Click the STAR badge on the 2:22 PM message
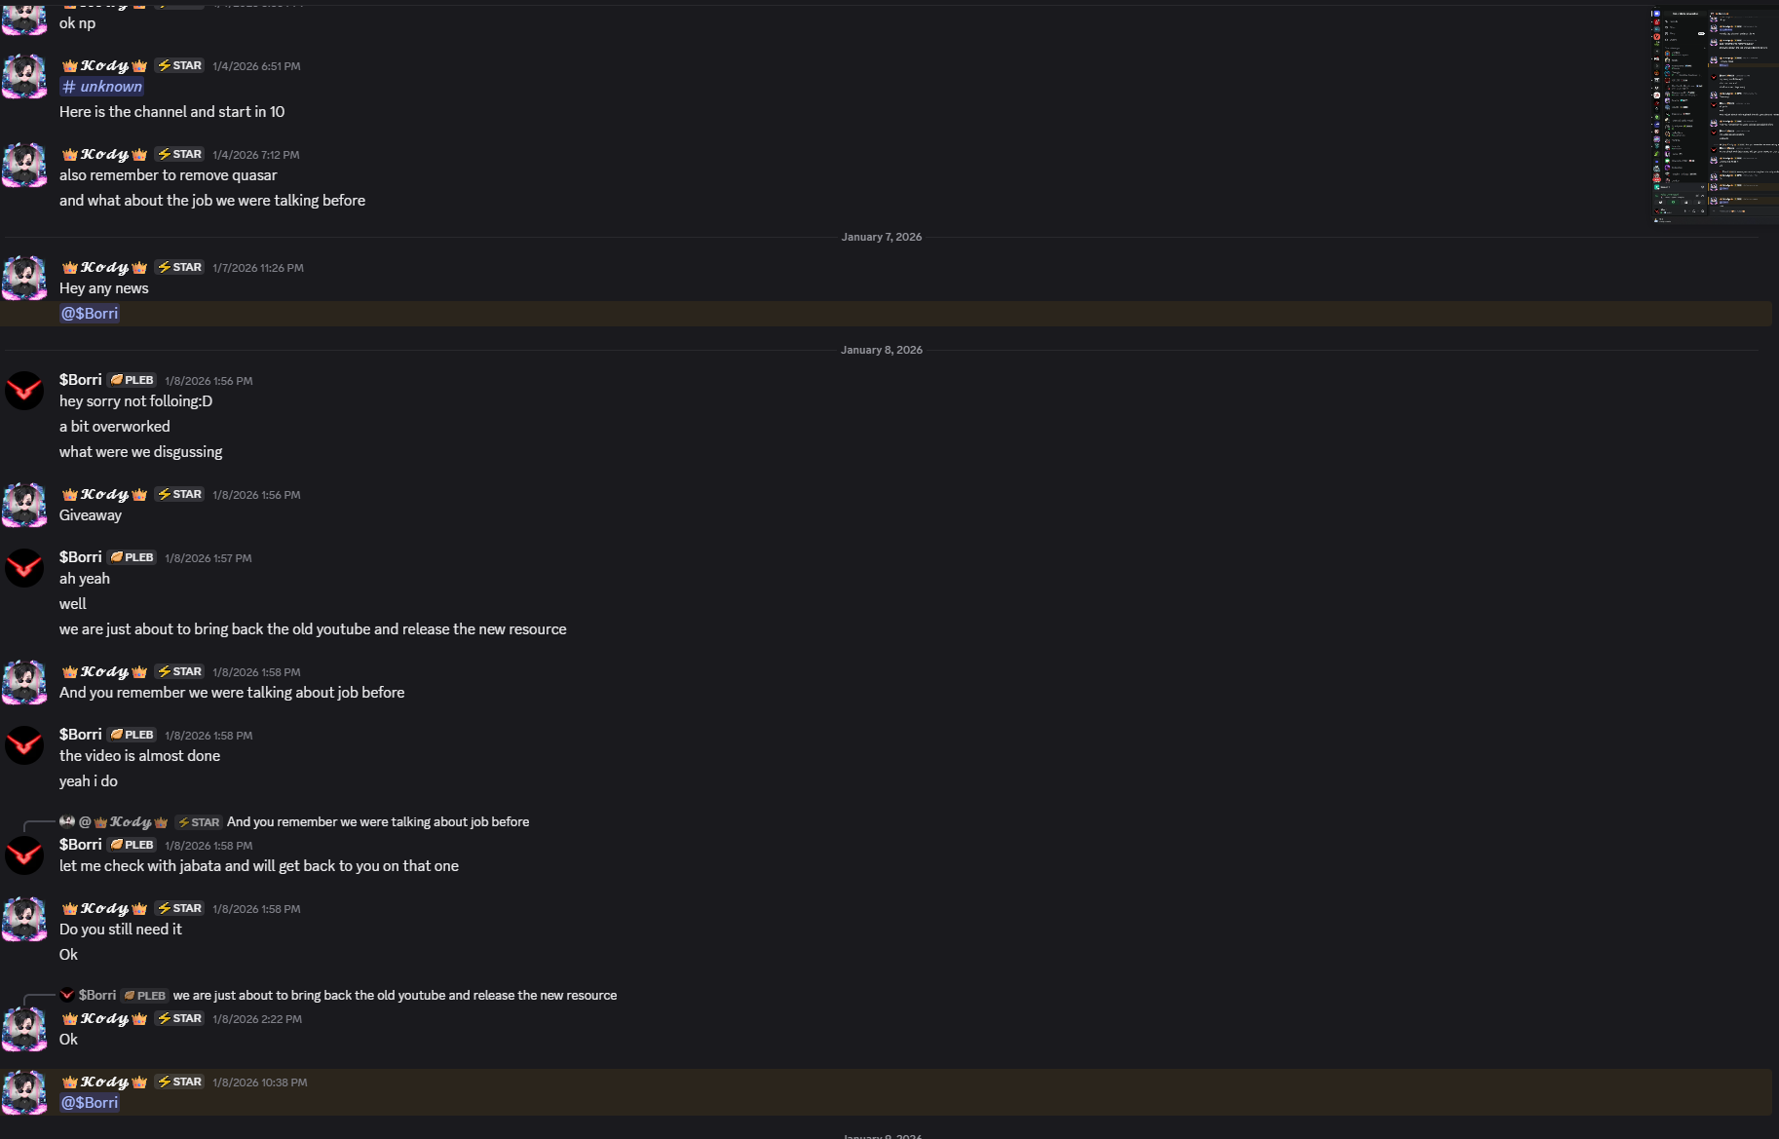Image resolution: width=1779 pixels, height=1139 pixels. 179,1019
